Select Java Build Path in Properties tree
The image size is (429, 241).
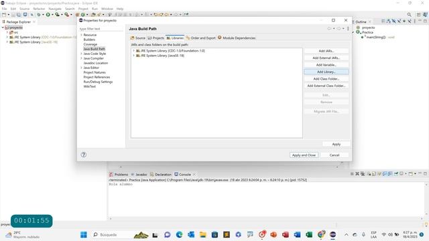tap(94, 49)
